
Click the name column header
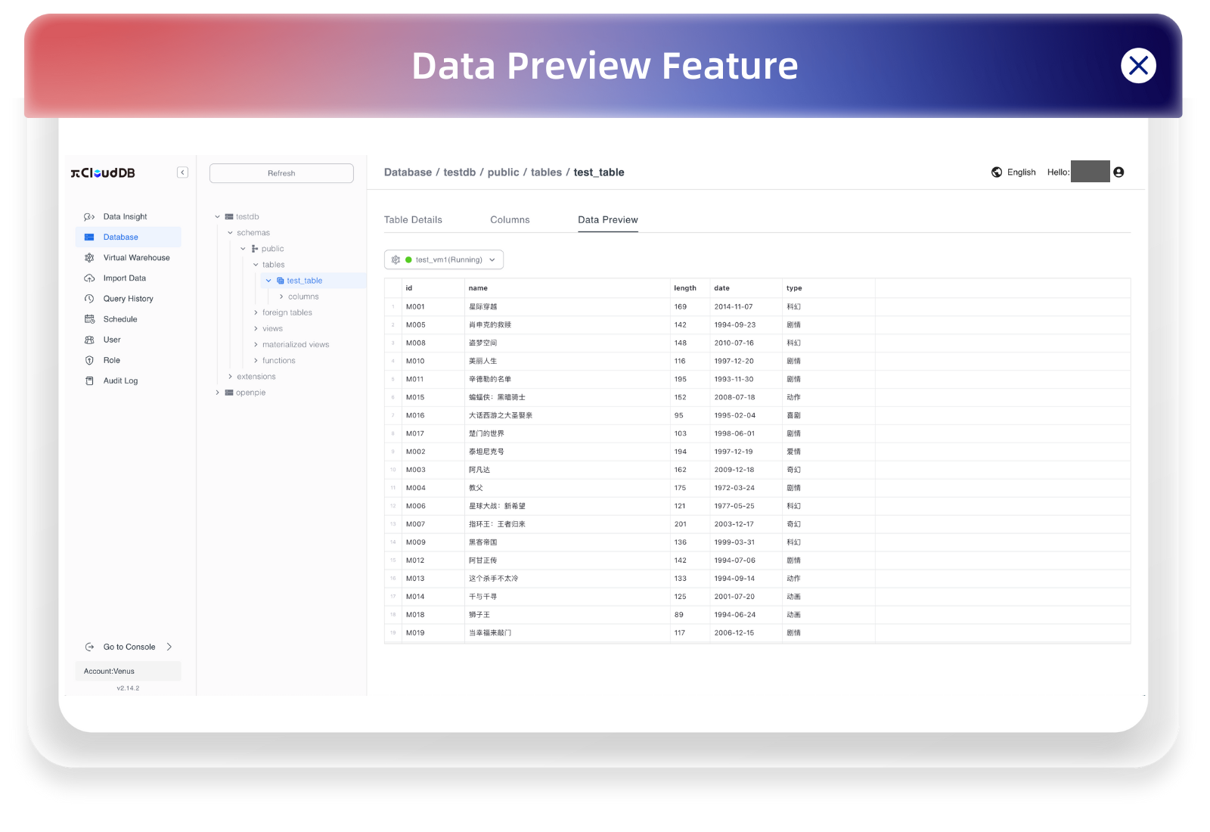tap(567, 288)
